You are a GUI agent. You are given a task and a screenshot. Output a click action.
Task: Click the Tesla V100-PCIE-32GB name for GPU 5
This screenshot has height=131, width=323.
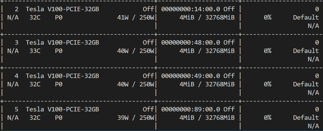(62, 109)
